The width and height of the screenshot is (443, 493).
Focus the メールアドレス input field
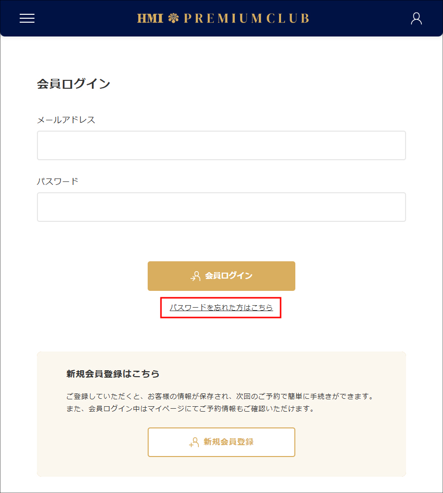click(x=221, y=145)
